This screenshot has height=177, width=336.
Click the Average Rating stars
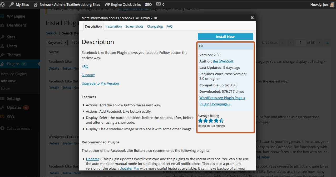coord(211,121)
